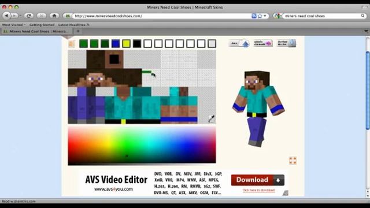The image size is (370, 208).
Task: Pick the second green palette swatch
Action: tap(94, 44)
